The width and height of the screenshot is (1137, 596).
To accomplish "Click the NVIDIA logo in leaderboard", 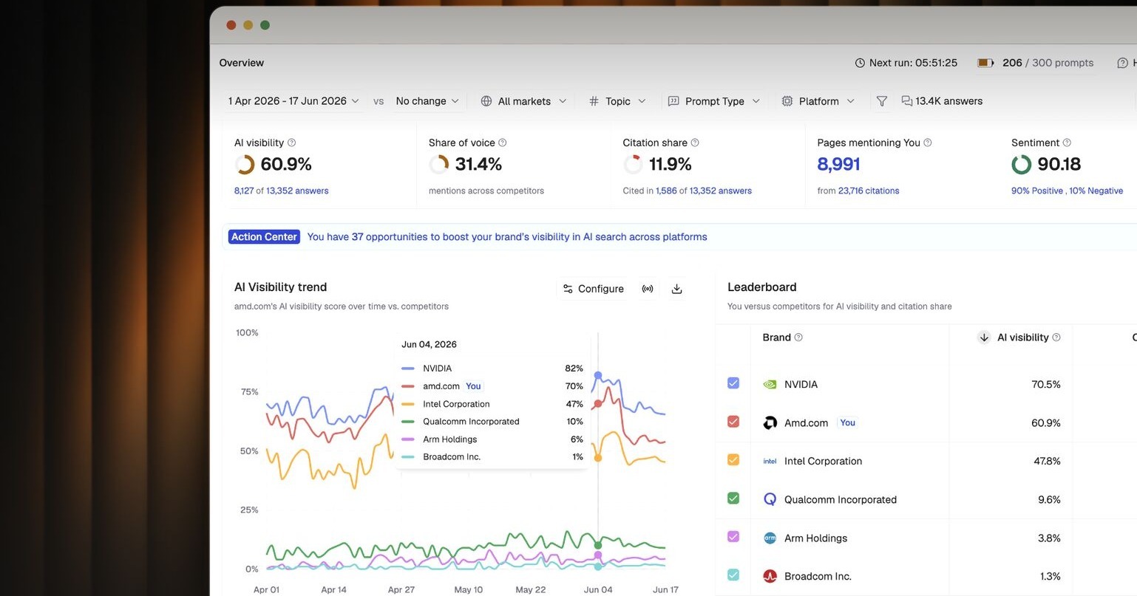I will coord(770,384).
